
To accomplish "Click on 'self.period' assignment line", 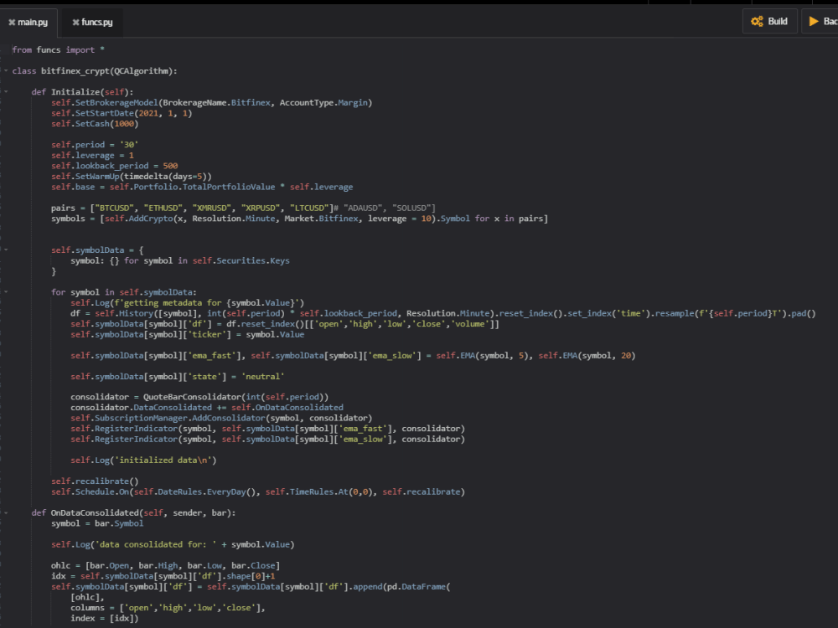I will (96, 145).
